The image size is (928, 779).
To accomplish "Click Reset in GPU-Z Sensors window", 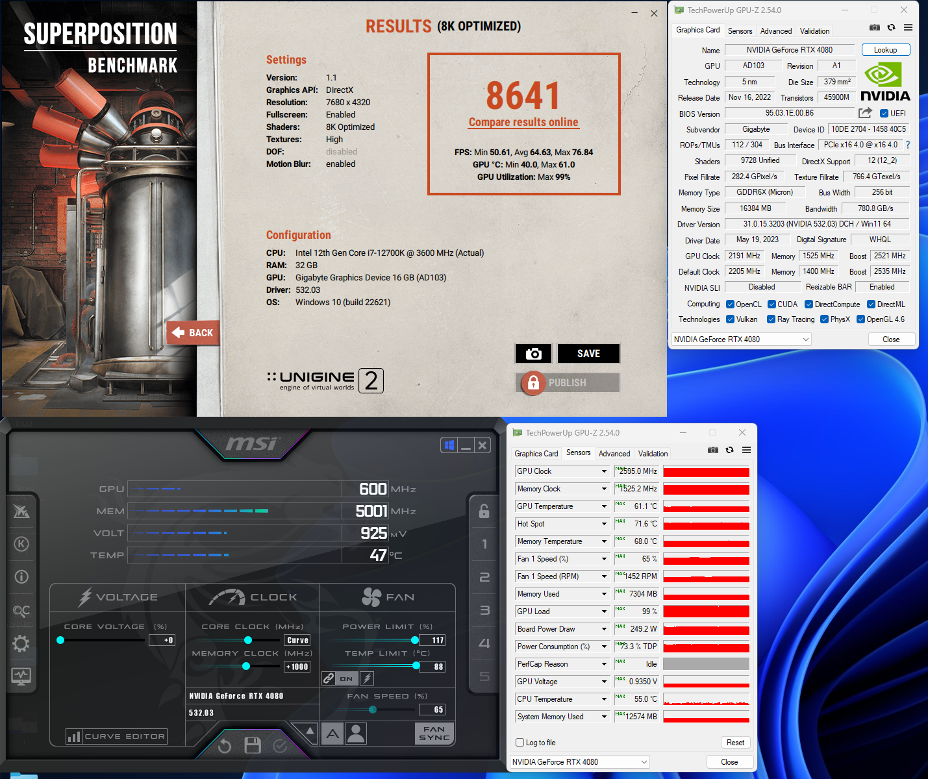I will (735, 743).
